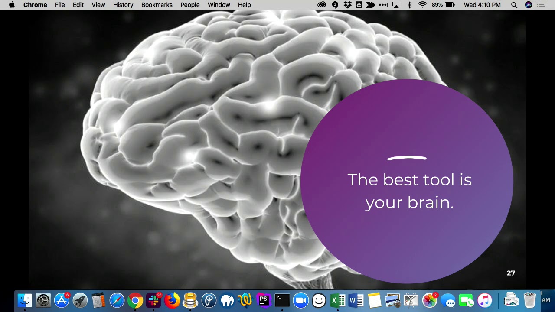Viewport: 555px width, 312px height.
Task: Open Notification Center list icon
Action: [x=541, y=5]
